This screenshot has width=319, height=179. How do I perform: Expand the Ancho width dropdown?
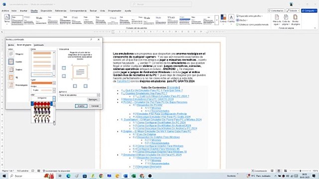coord(54,90)
